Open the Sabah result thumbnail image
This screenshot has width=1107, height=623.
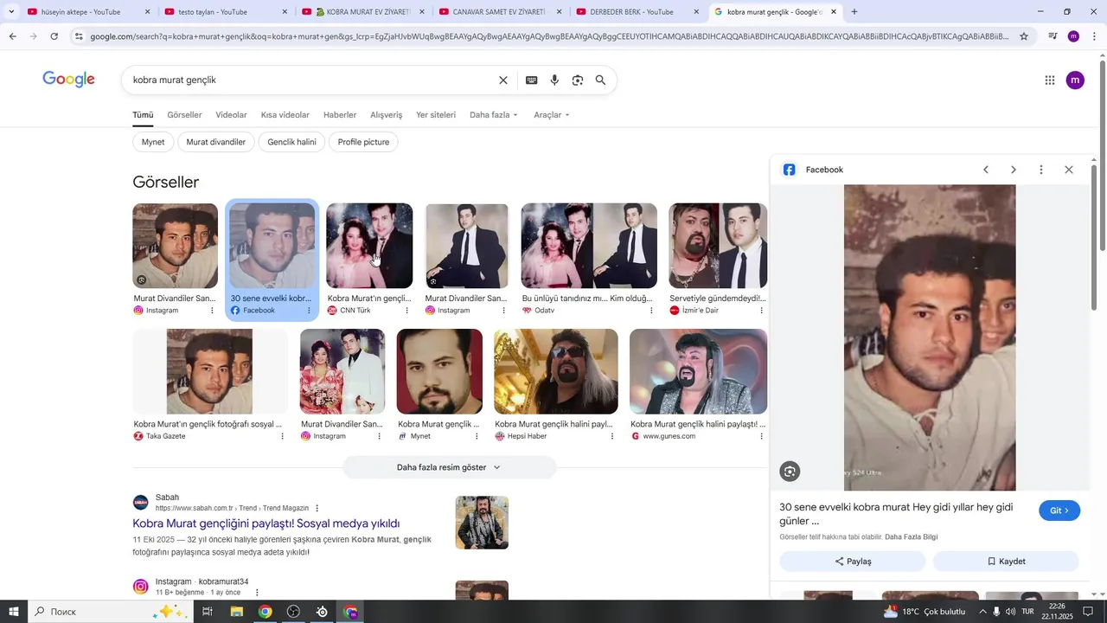(482, 523)
